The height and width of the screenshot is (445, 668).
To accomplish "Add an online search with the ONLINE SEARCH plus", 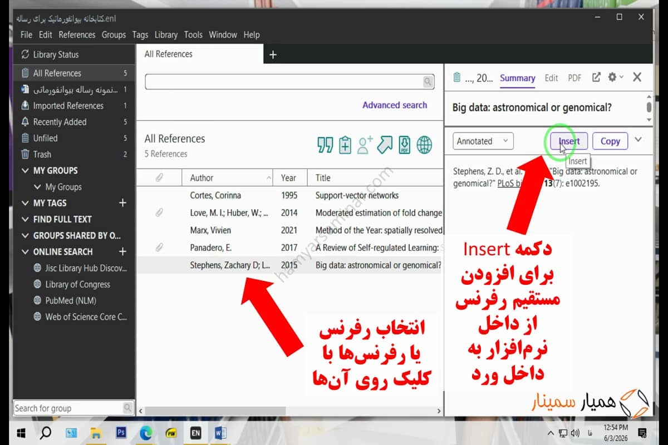I will coord(123,251).
